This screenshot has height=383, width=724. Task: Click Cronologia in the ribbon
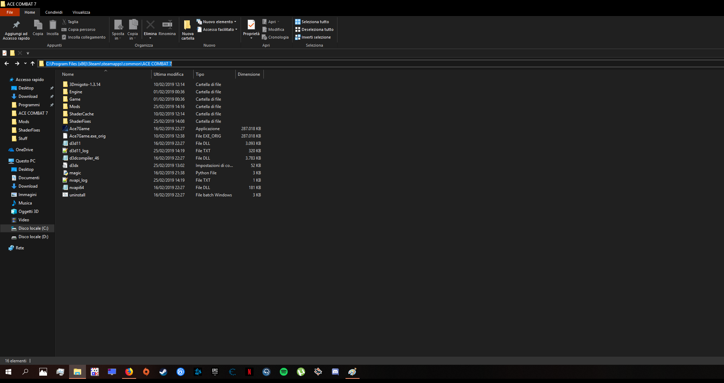(x=275, y=37)
